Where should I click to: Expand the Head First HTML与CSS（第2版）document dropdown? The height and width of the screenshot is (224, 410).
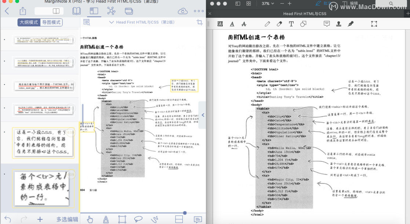(142, 22)
